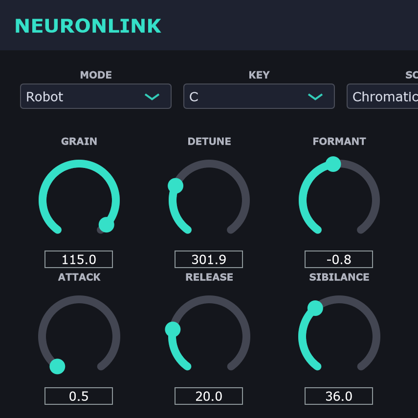Click the FORMANT label
Image resolution: width=418 pixels, height=418 pixels.
(x=339, y=141)
